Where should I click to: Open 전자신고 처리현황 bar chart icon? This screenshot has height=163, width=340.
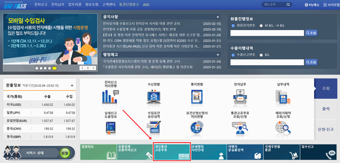[x=110, y=97]
